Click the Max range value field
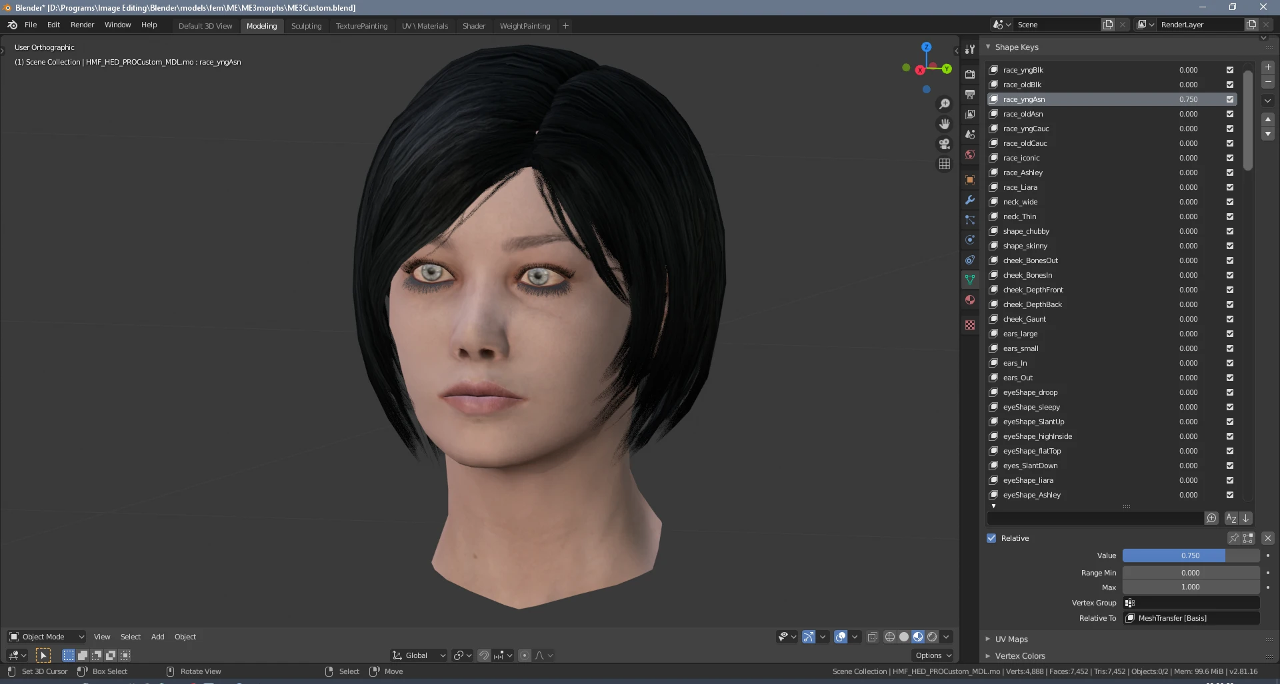Viewport: 1280px width, 684px height. [1191, 587]
